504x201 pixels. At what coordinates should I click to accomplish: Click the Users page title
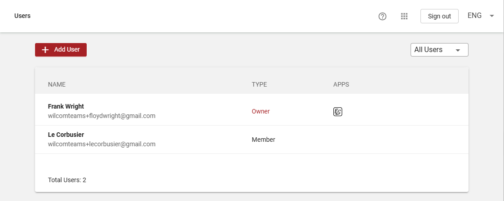tap(22, 16)
